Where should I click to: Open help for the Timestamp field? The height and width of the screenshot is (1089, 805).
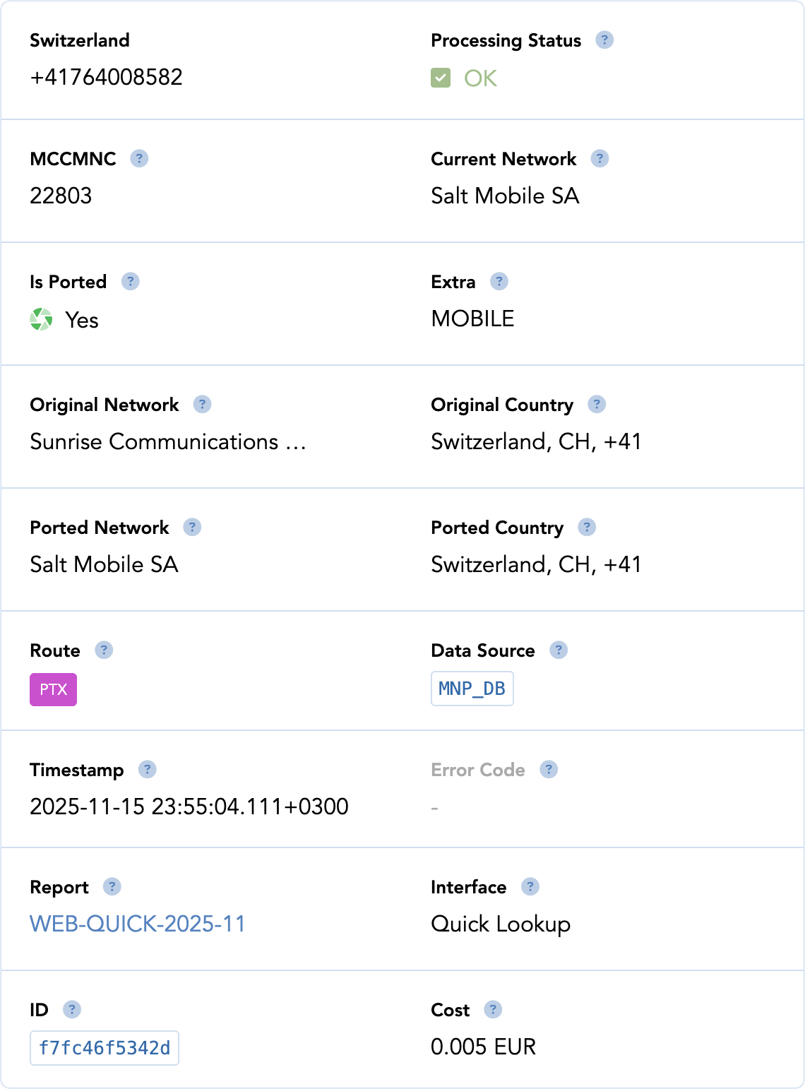[146, 770]
